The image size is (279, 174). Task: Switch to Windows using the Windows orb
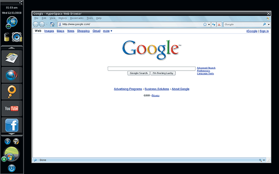[10, 157]
